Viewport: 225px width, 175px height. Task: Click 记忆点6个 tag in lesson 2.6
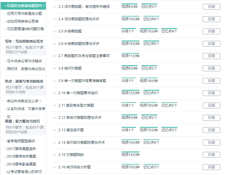click(151, 43)
